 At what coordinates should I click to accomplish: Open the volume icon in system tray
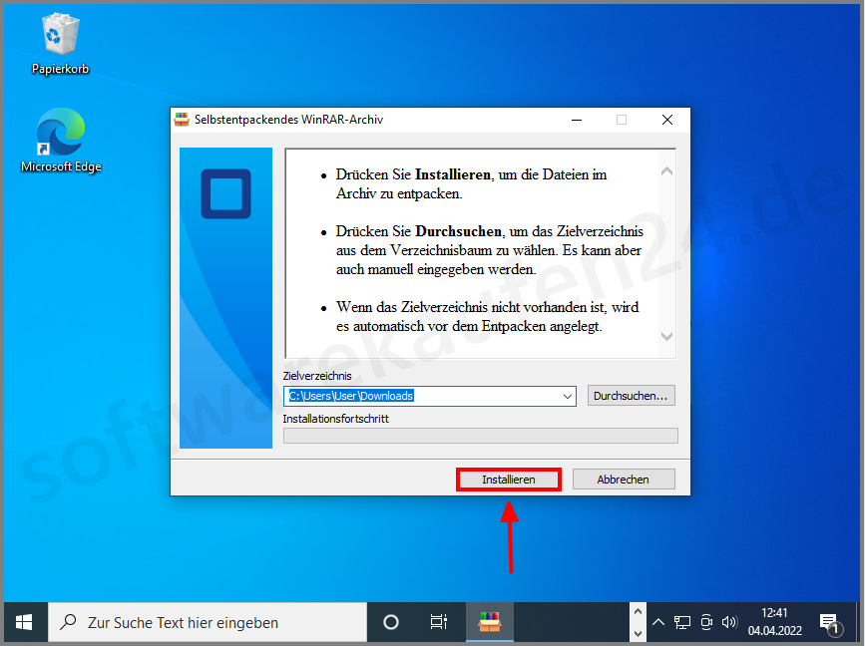click(730, 621)
